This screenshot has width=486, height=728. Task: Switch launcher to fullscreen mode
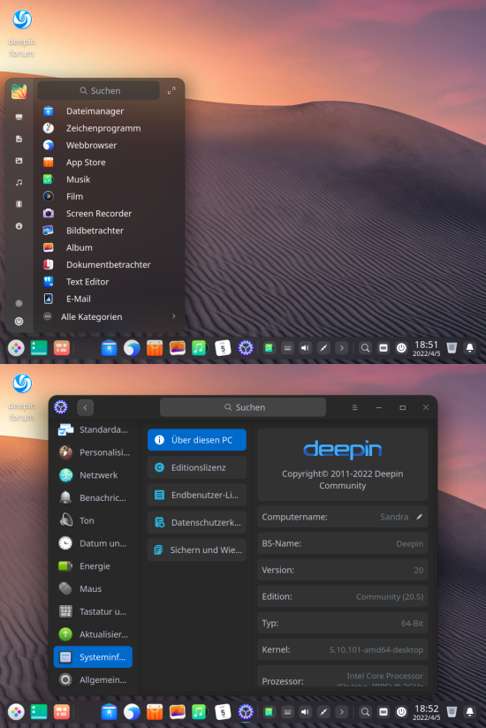click(171, 90)
